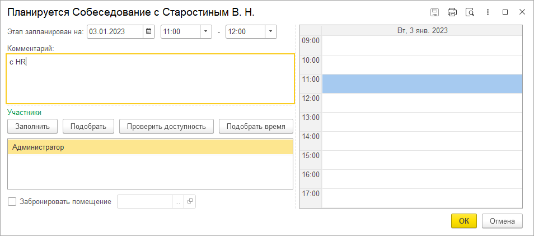Image resolution: width=534 pixels, height=236 pixels.
Task: Enable the Забронировать помещение checkbox
Action: click(12, 202)
